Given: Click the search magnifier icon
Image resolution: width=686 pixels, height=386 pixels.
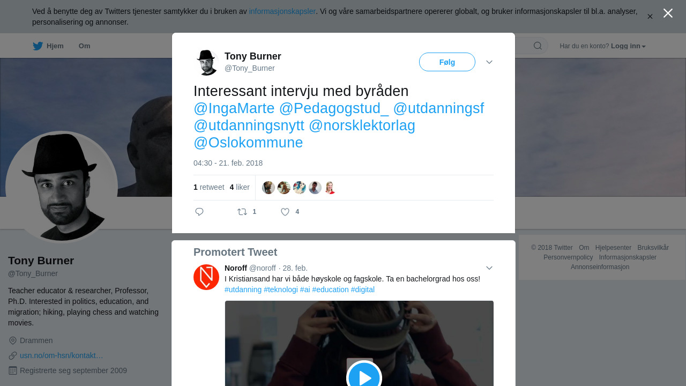Looking at the screenshot, I should (x=538, y=46).
